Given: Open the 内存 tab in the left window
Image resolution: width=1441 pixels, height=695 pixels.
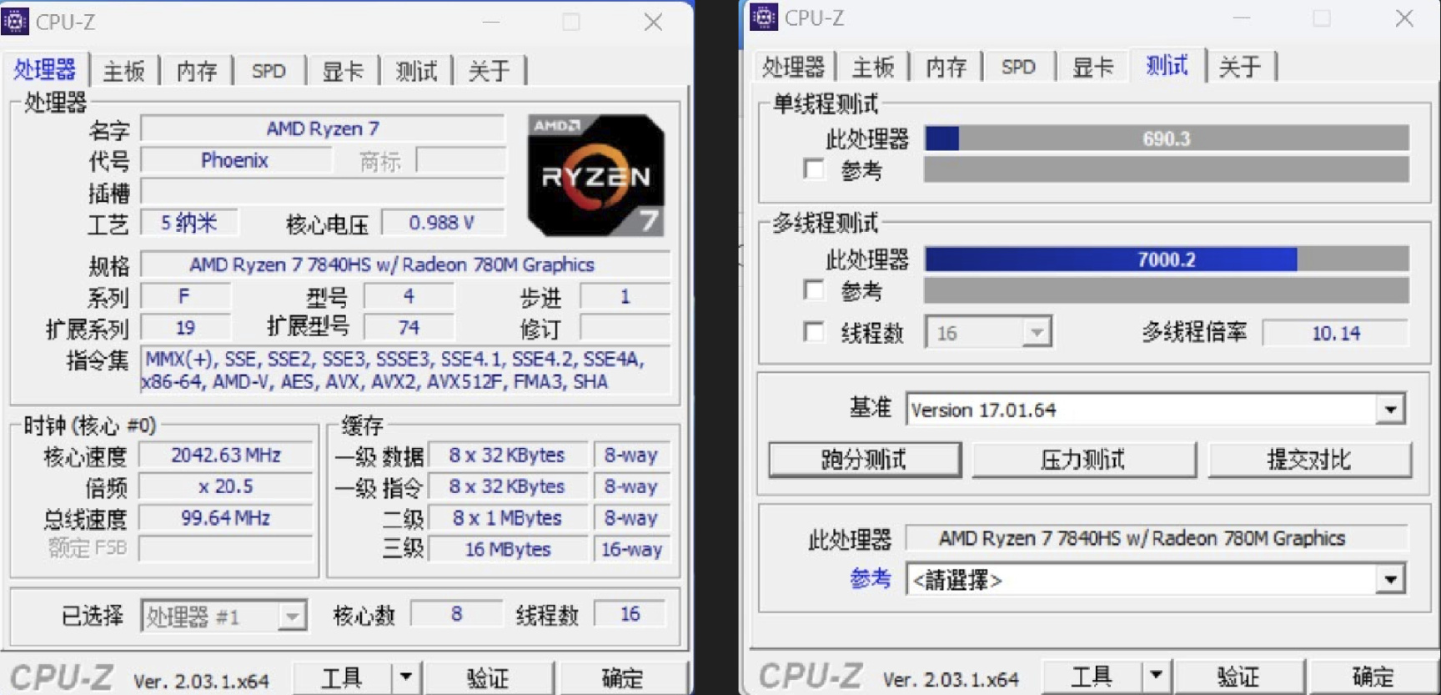Looking at the screenshot, I should (x=197, y=71).
